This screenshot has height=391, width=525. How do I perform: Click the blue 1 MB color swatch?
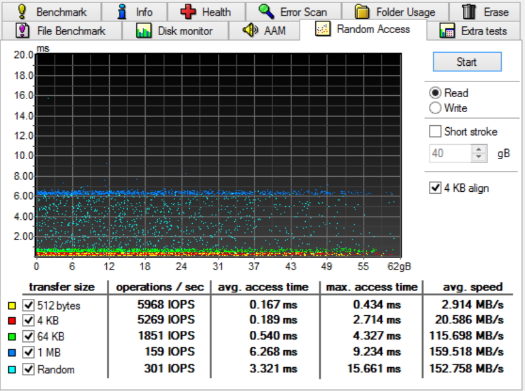tap(12, 352)
